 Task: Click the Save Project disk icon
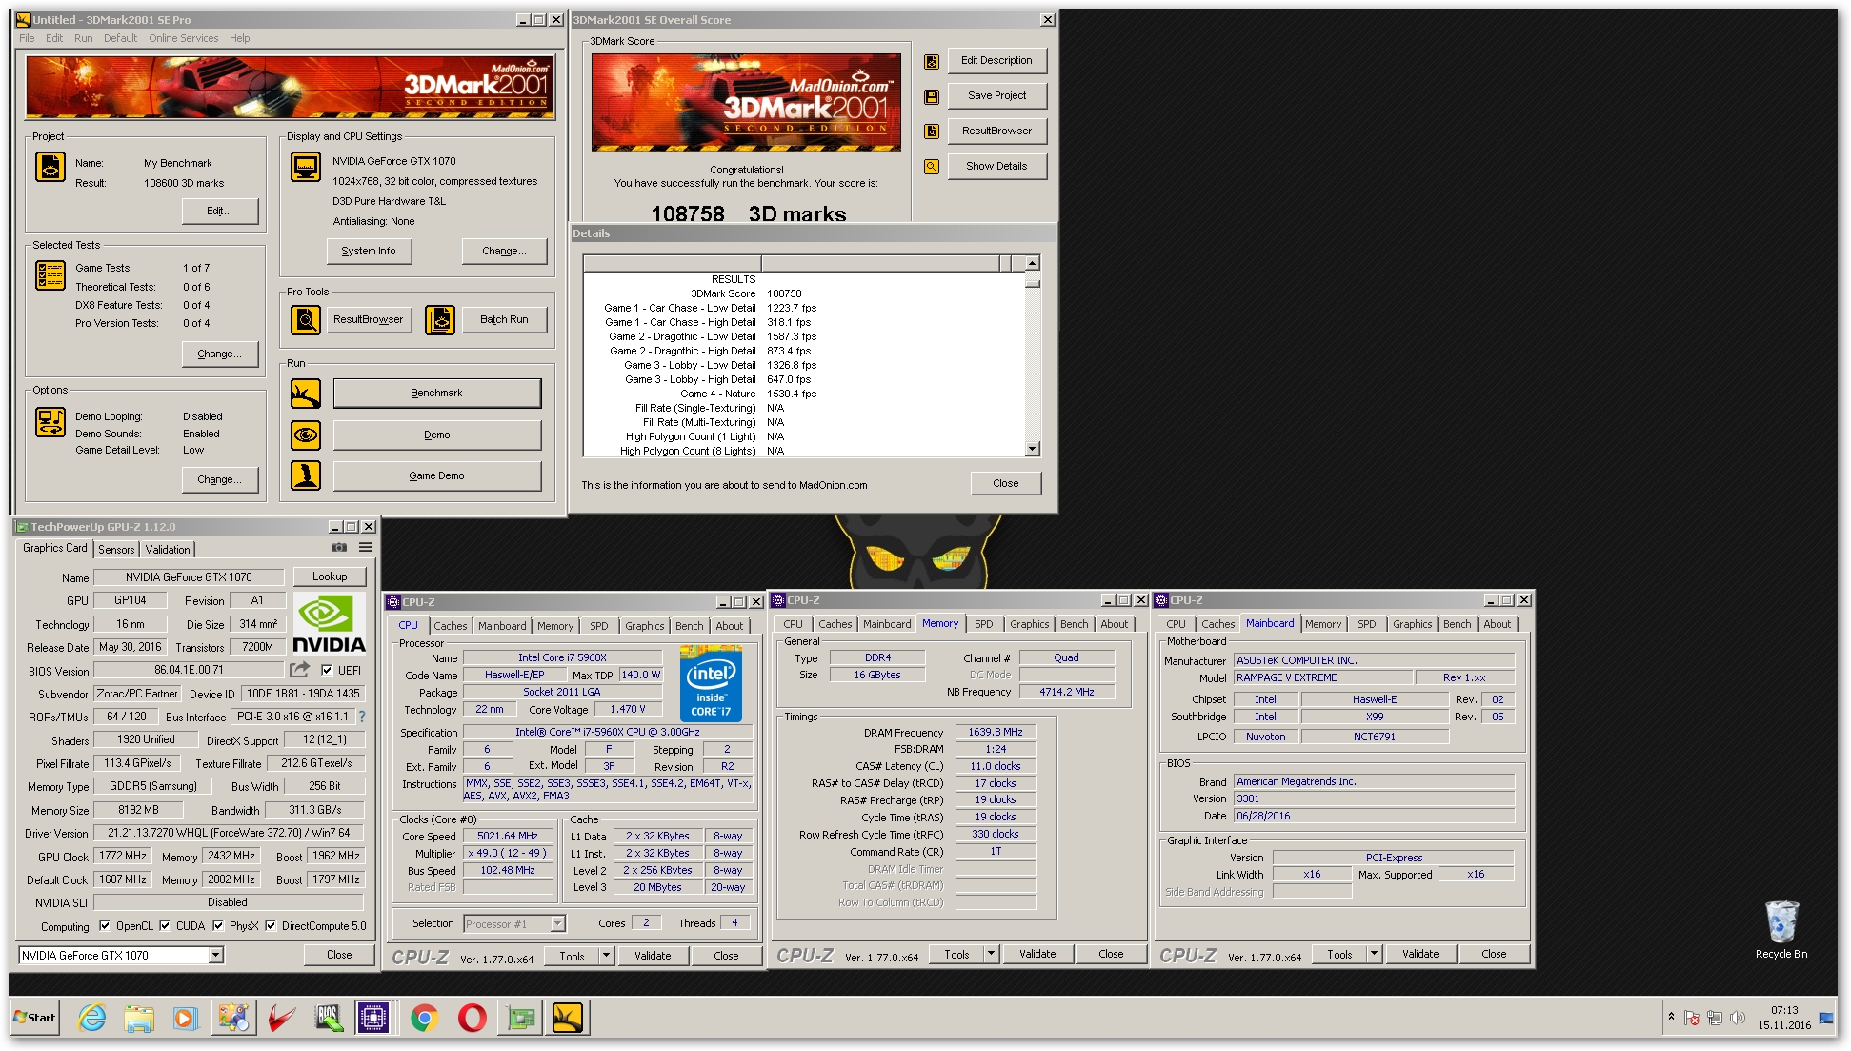932,97
